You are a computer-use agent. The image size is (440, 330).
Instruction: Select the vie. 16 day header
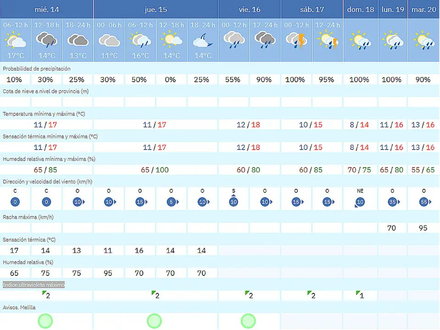(x=249, y=9)
